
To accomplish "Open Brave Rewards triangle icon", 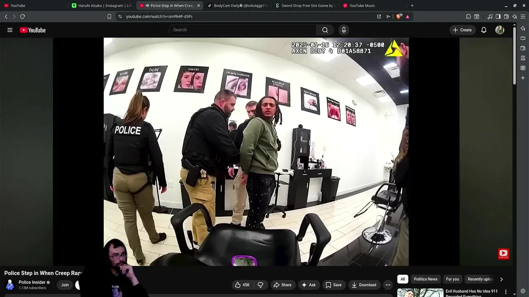I will click(x=407, y=16).
